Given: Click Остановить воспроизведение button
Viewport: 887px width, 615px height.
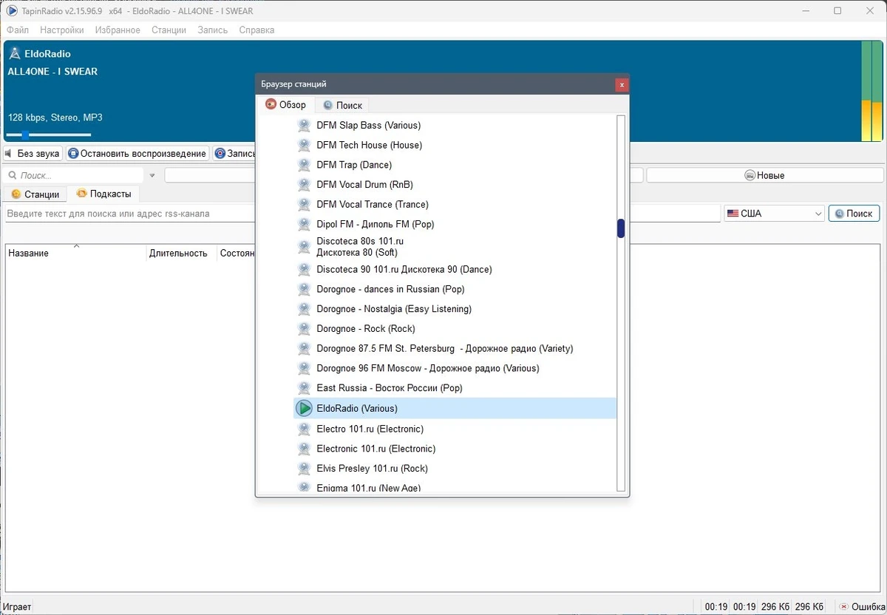Looking at the screenshot, I should 137,154.
